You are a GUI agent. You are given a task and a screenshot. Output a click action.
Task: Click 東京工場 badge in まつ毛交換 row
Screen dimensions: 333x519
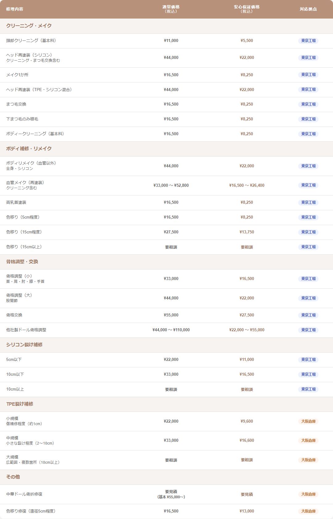coord(308,104)
